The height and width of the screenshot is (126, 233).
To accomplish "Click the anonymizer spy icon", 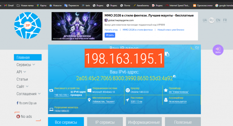I will click(x=166, y=100).
